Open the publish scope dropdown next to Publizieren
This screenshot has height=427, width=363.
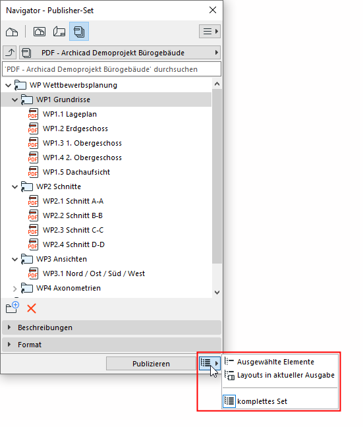209,363
